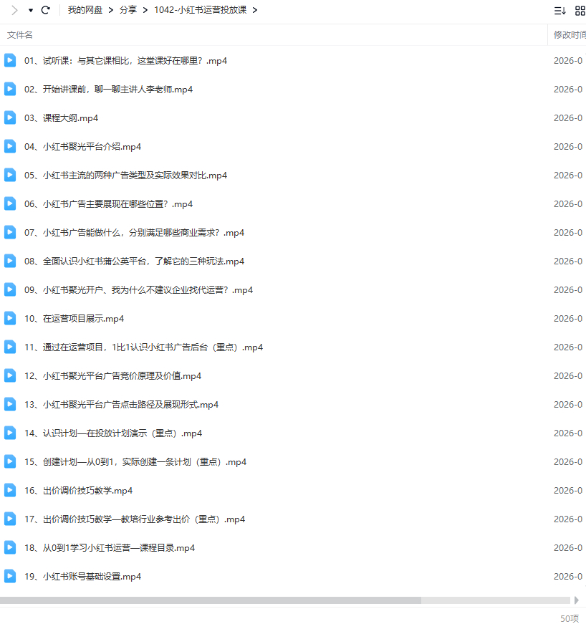Sort by 修改时间 column header
This screenshot has width=586, height=624.
click(569, 35)
